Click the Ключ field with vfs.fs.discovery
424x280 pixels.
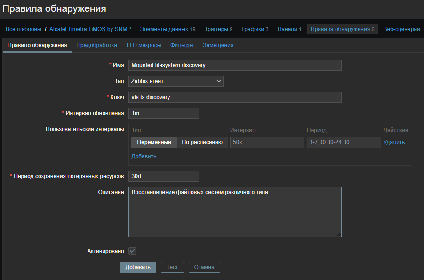pyautogui.click(x=234, y=97)
